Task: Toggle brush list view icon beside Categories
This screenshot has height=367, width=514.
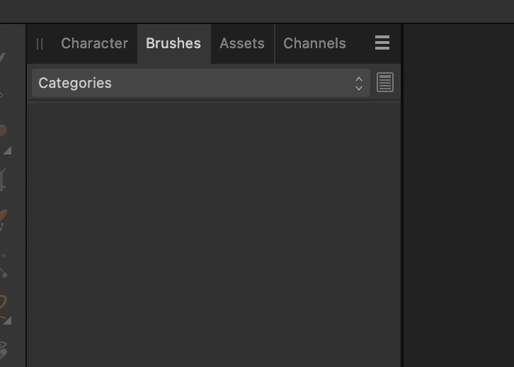Action: (385, 82)
